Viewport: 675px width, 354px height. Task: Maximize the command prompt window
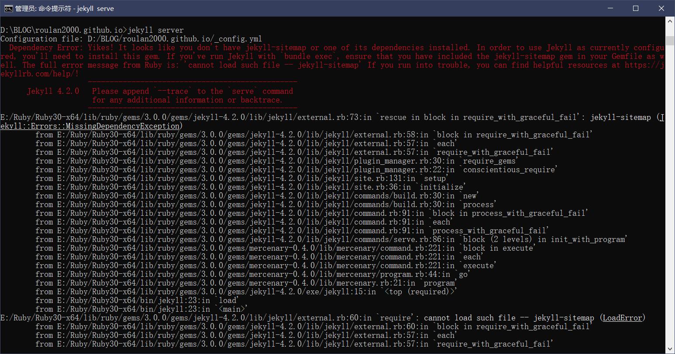click(636, 8)
